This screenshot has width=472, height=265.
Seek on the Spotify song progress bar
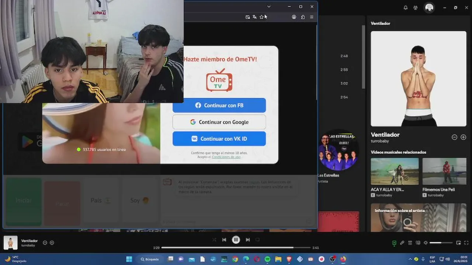point(236,248)
